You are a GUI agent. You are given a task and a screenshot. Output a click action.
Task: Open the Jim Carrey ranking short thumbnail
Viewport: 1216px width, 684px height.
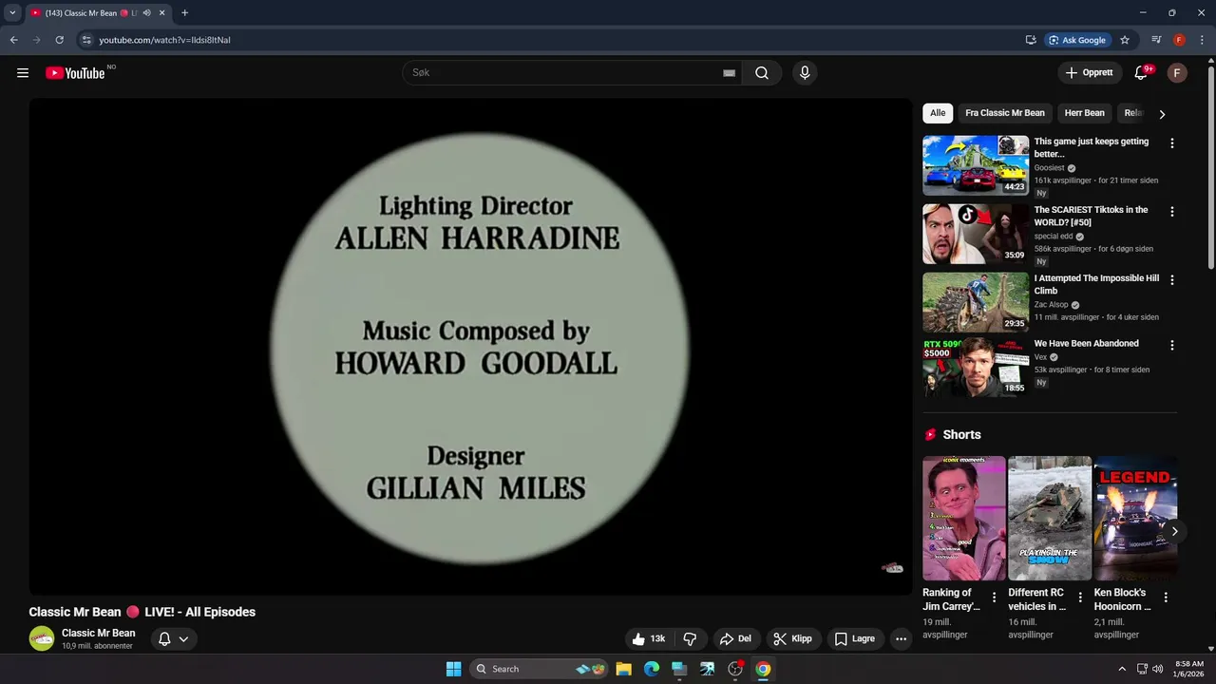coord(964,519)
